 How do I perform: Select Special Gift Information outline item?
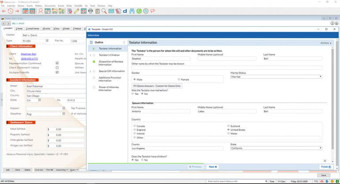pos(112,71)
